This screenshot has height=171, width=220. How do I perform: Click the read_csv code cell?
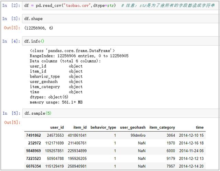[x=120, y=6]
